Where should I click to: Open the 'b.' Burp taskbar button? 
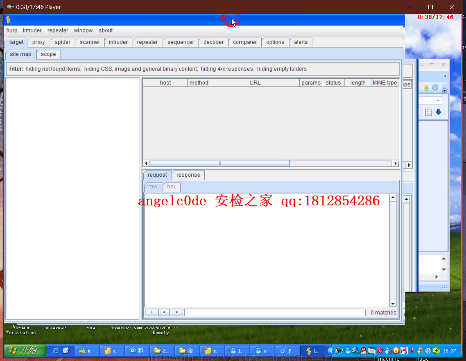(312, 351)
